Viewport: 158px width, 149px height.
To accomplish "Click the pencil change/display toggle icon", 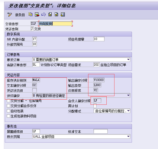I will pos(10,15).
